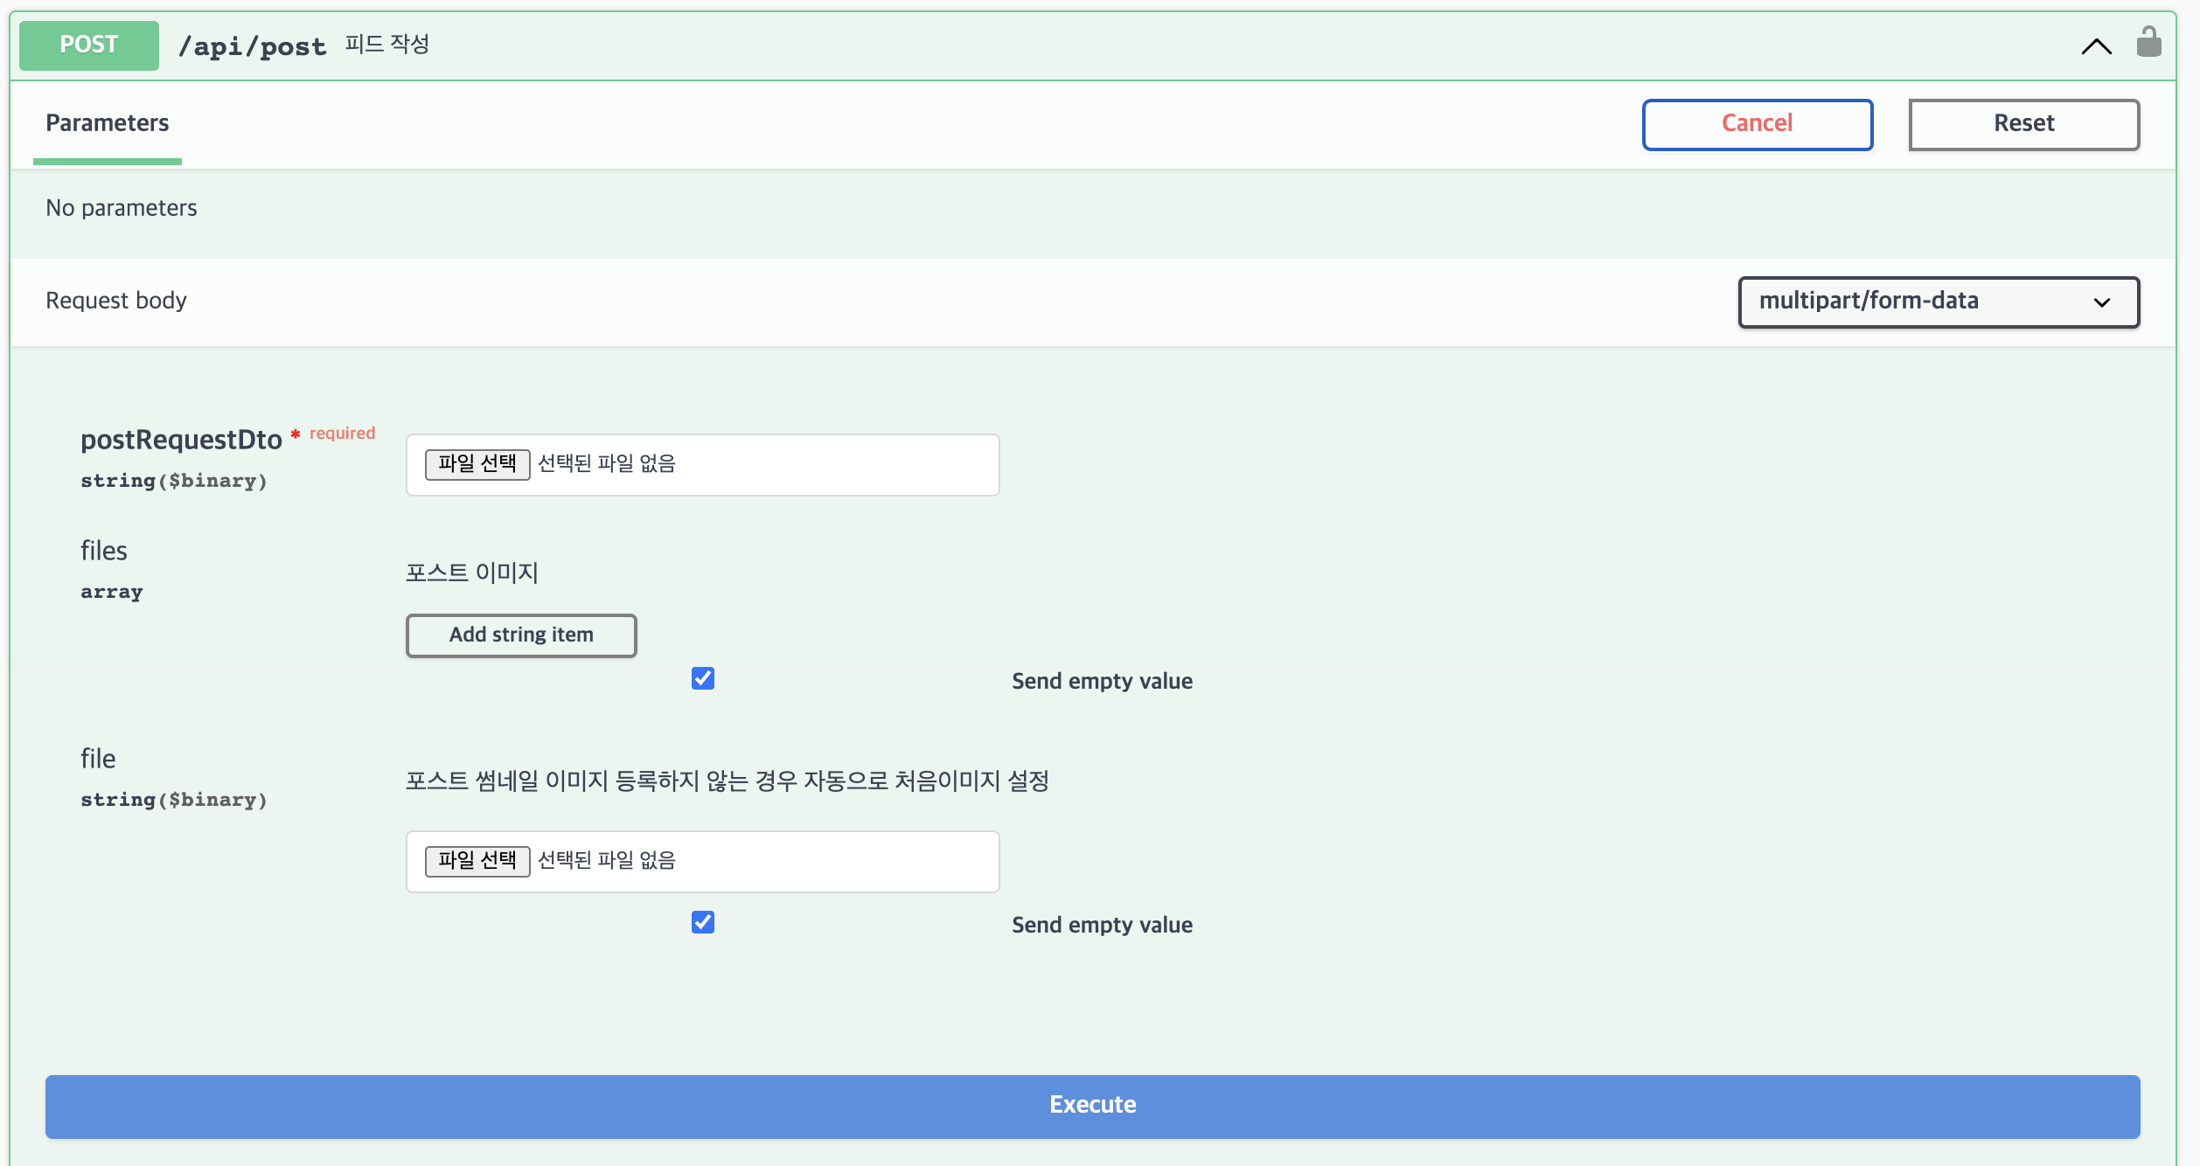Image resolution: width=2200 pixels, height=1166 pixels.
Task: Uncheck Send empty value for files
Action: pyautogui.click(x=702, y=679)
